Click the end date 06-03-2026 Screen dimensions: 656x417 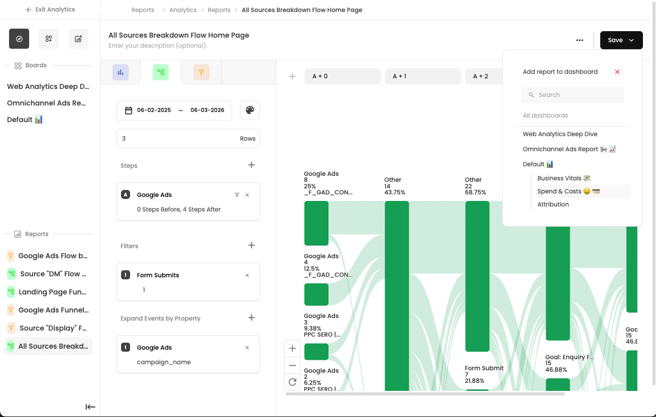tap(207, 110)
